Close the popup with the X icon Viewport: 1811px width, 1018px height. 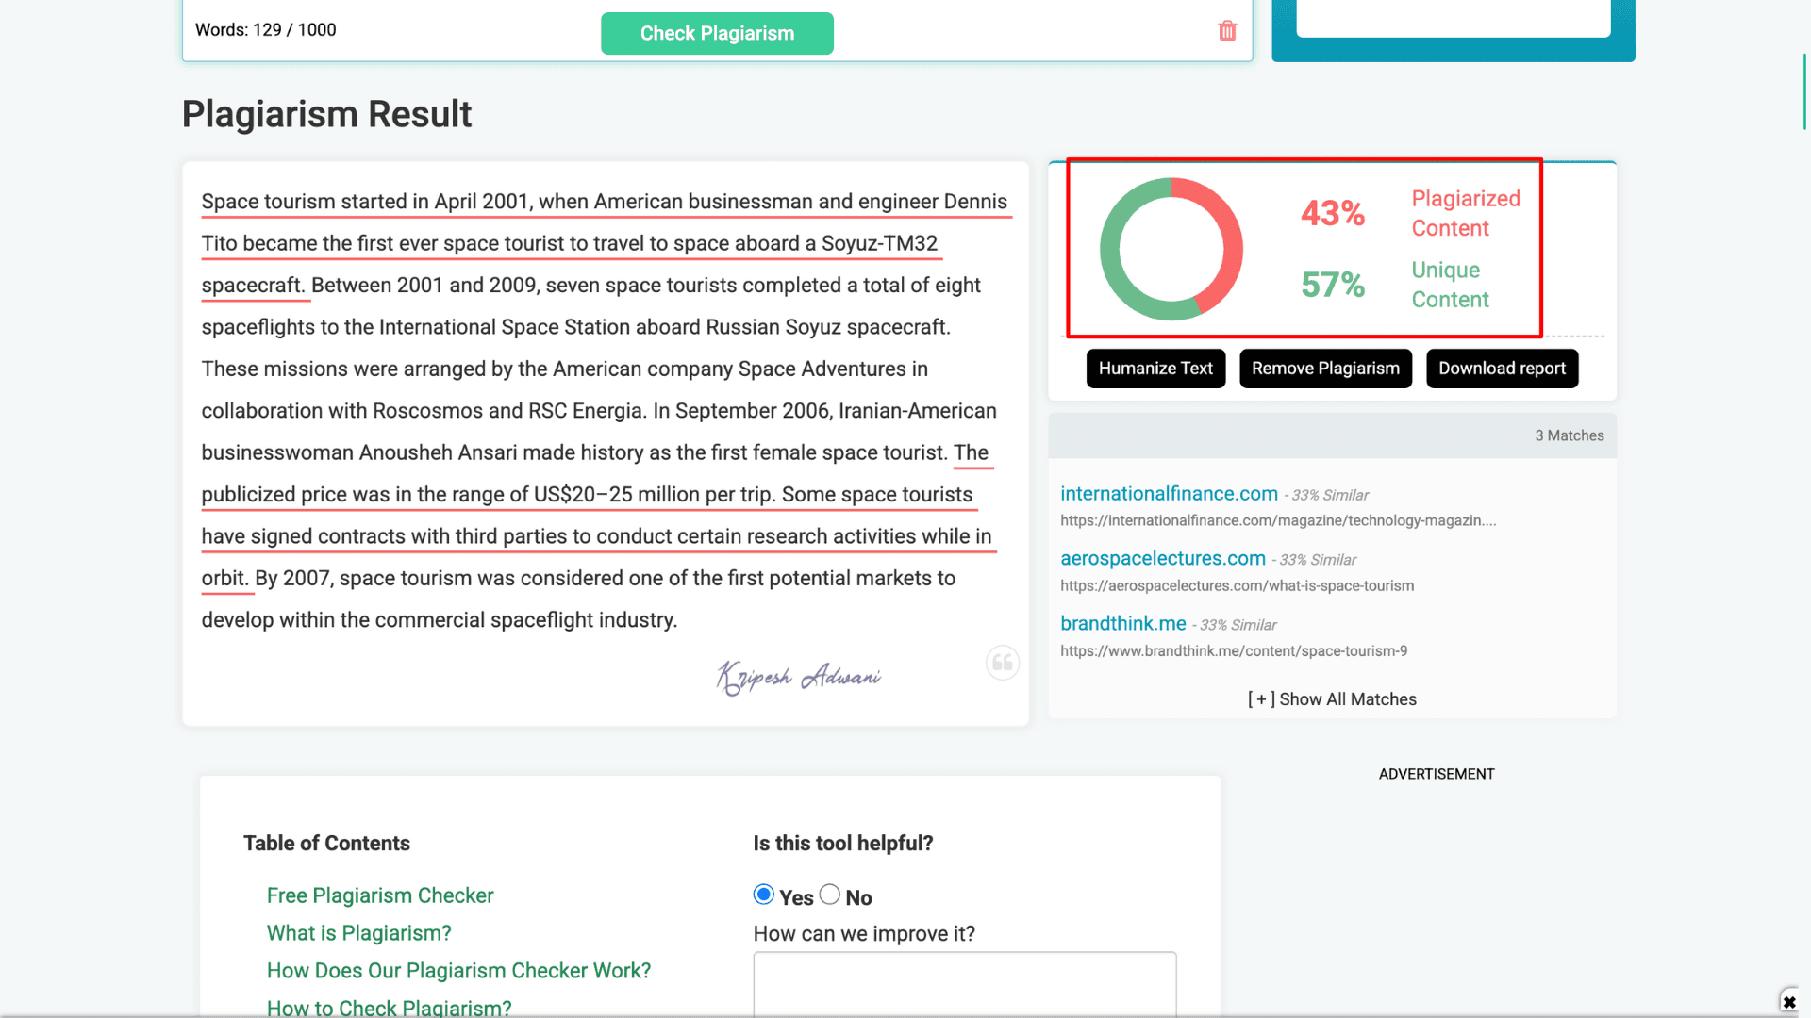tap(1789, 1002)
